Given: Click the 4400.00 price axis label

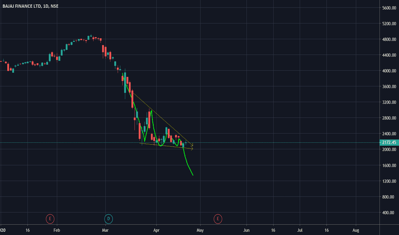Looking at the screenshot, I should click(x=389, y=55).
